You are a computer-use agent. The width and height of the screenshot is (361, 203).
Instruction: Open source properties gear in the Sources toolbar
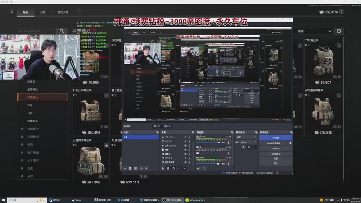click(x=174, y=168)
